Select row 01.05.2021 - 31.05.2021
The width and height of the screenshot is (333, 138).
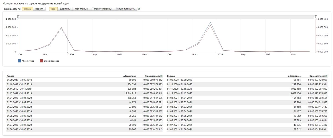(247, 116)
